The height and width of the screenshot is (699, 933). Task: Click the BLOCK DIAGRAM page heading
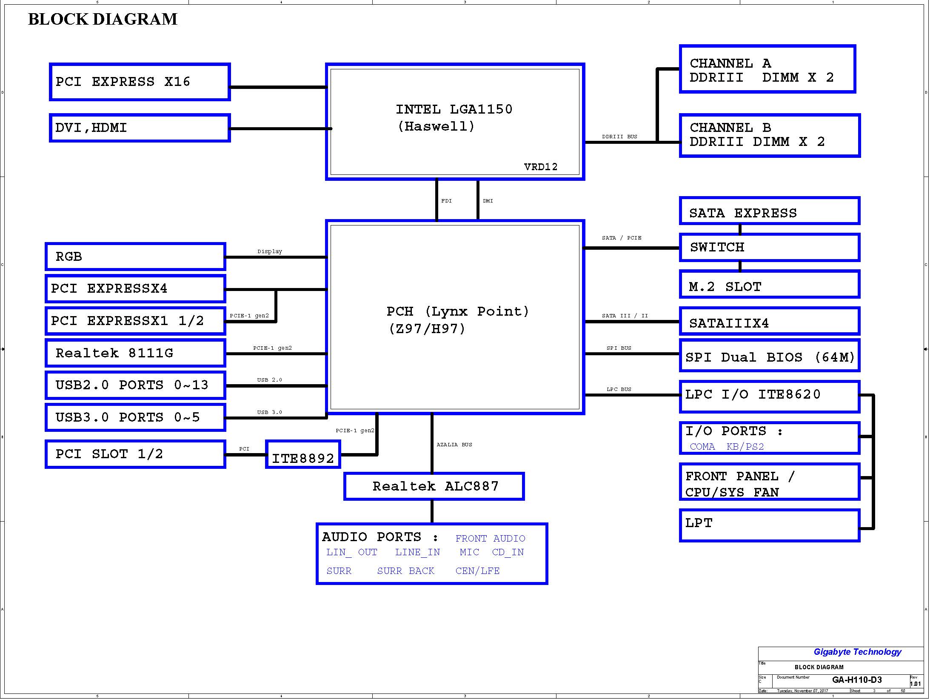tap(103, 20)
